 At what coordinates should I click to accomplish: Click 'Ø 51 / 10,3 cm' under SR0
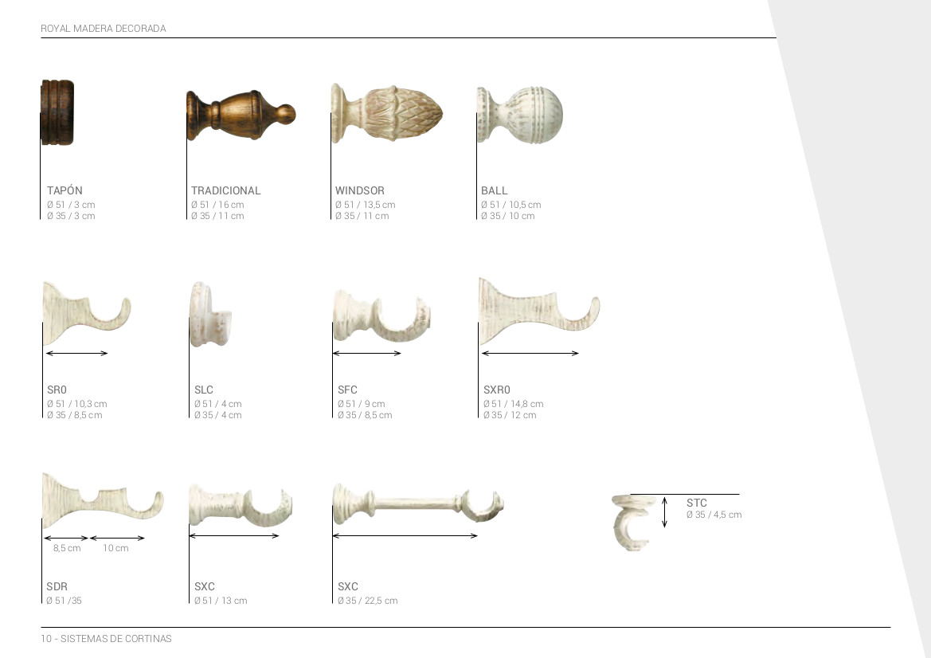tap(77, 404)
